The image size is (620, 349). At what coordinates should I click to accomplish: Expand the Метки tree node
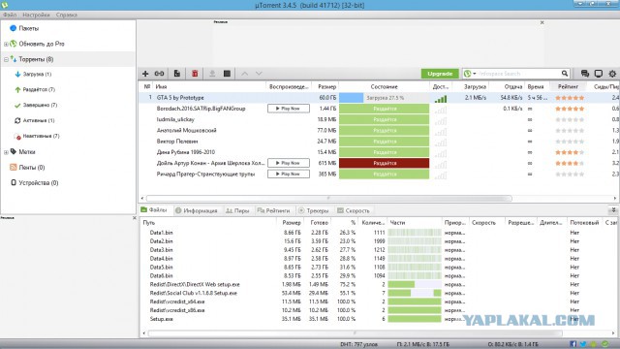(x=6, y=152)
